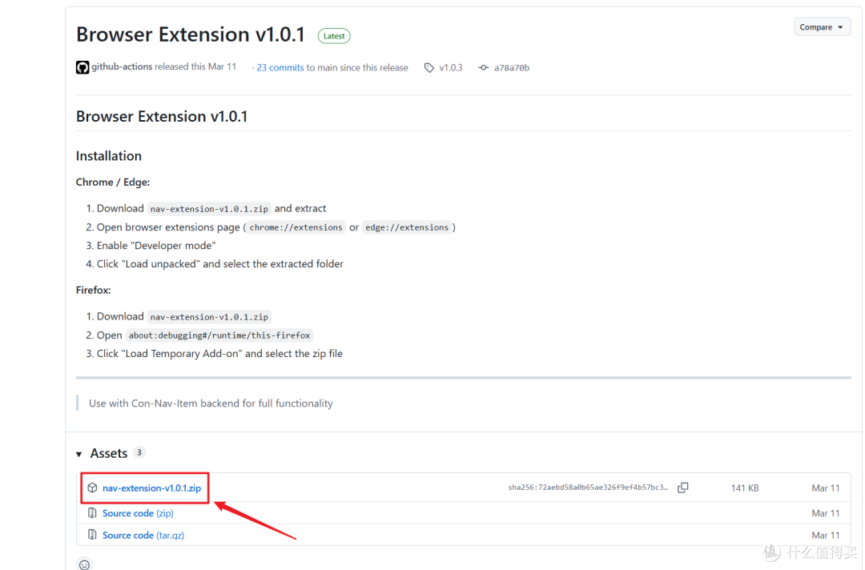Collapse the Assets section triangle
Image resolution: width=865 pixels, height=570 pixels.
pos(78,454)
